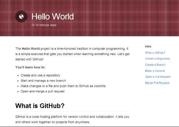The height and width of the screenshot is (127, 179).
Task: Click the globe icon beside Hello World
Action: [x=21, y=17]
